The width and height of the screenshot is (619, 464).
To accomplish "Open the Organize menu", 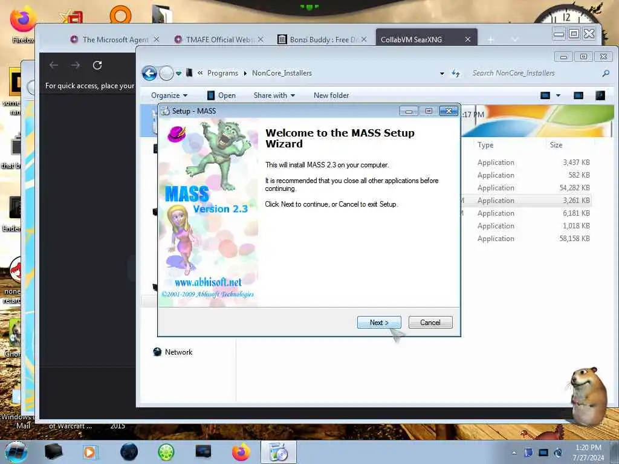I will pos(169,95).
